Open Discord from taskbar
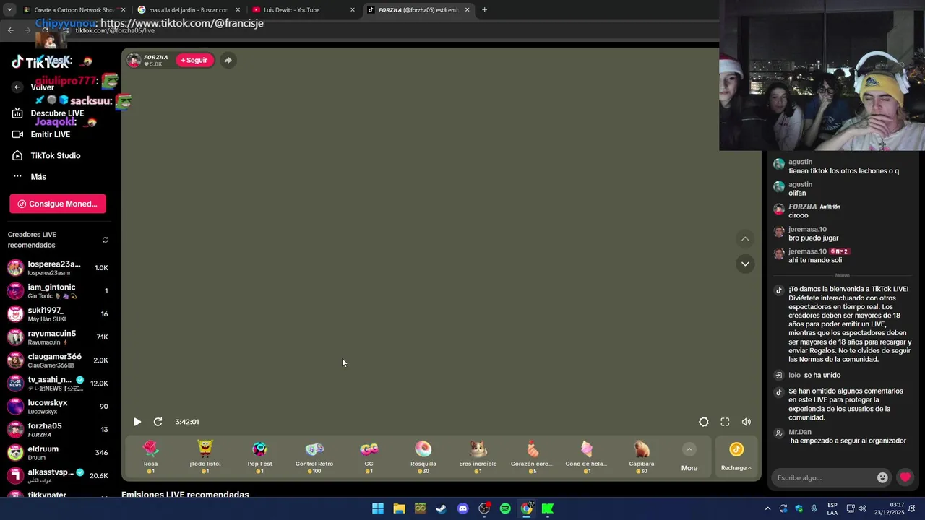The image size is (925, 520). (x=463, y=508)
